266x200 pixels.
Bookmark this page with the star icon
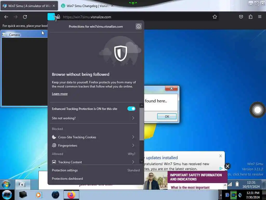click(x=215, y=17)
